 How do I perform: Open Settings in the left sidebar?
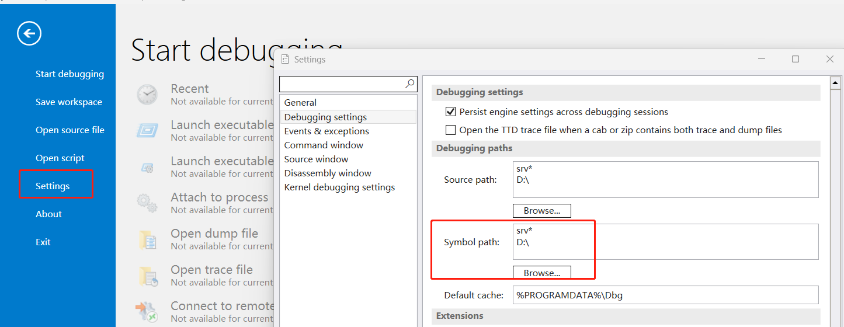pyautogui.click(x=53, y=186)
